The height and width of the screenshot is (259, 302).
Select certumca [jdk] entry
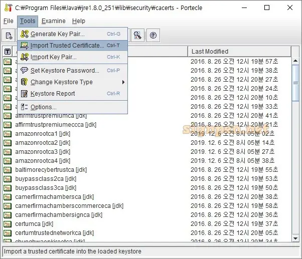pos(34,224)
